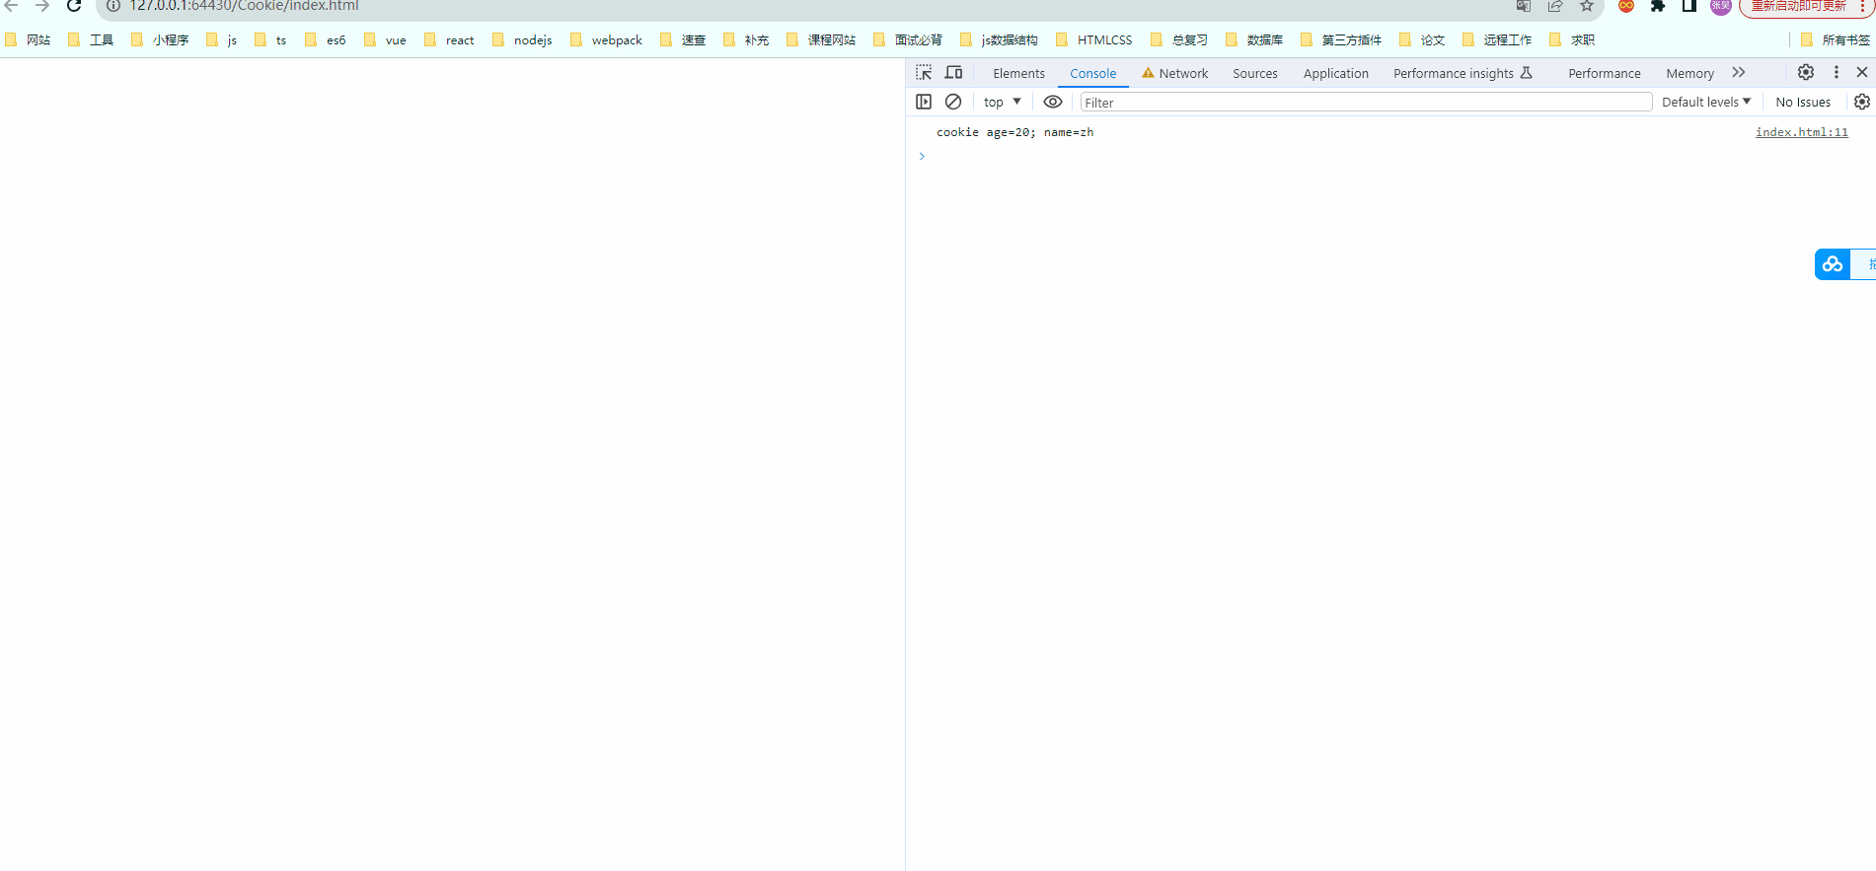Click the address bar URL
This screenshot has height=871, width=1876.
244,6
